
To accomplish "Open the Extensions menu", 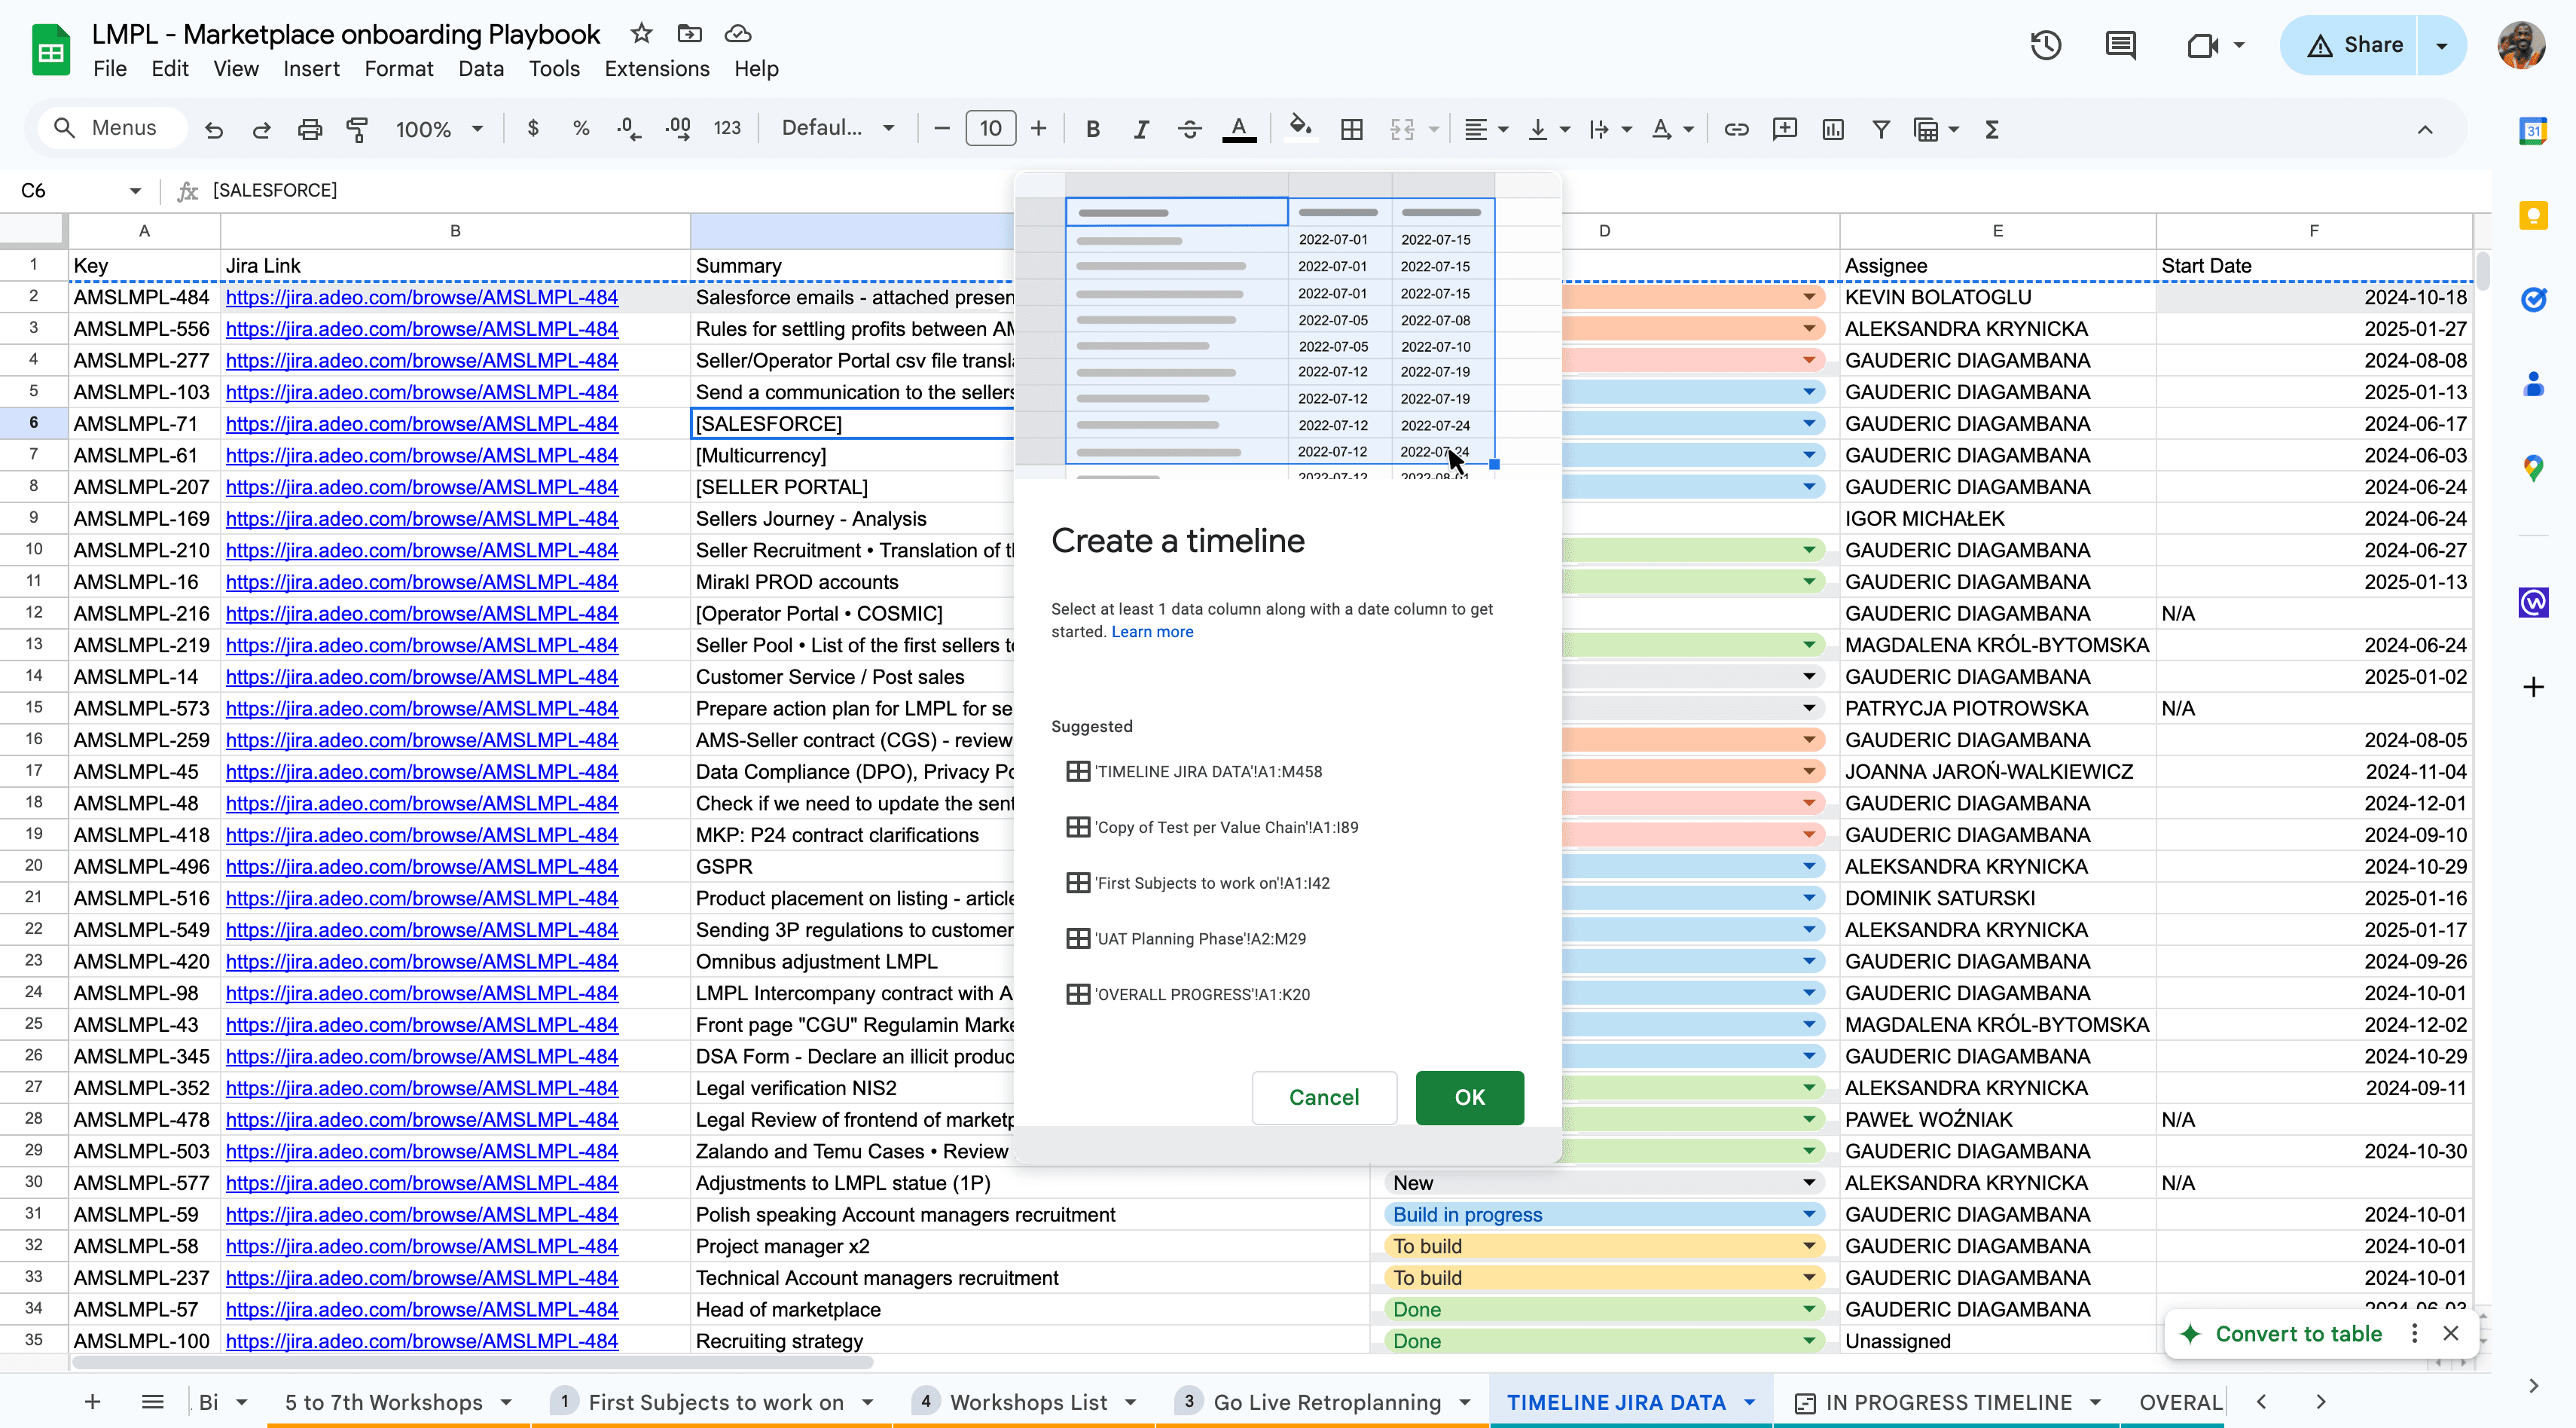I will (657, 68).
